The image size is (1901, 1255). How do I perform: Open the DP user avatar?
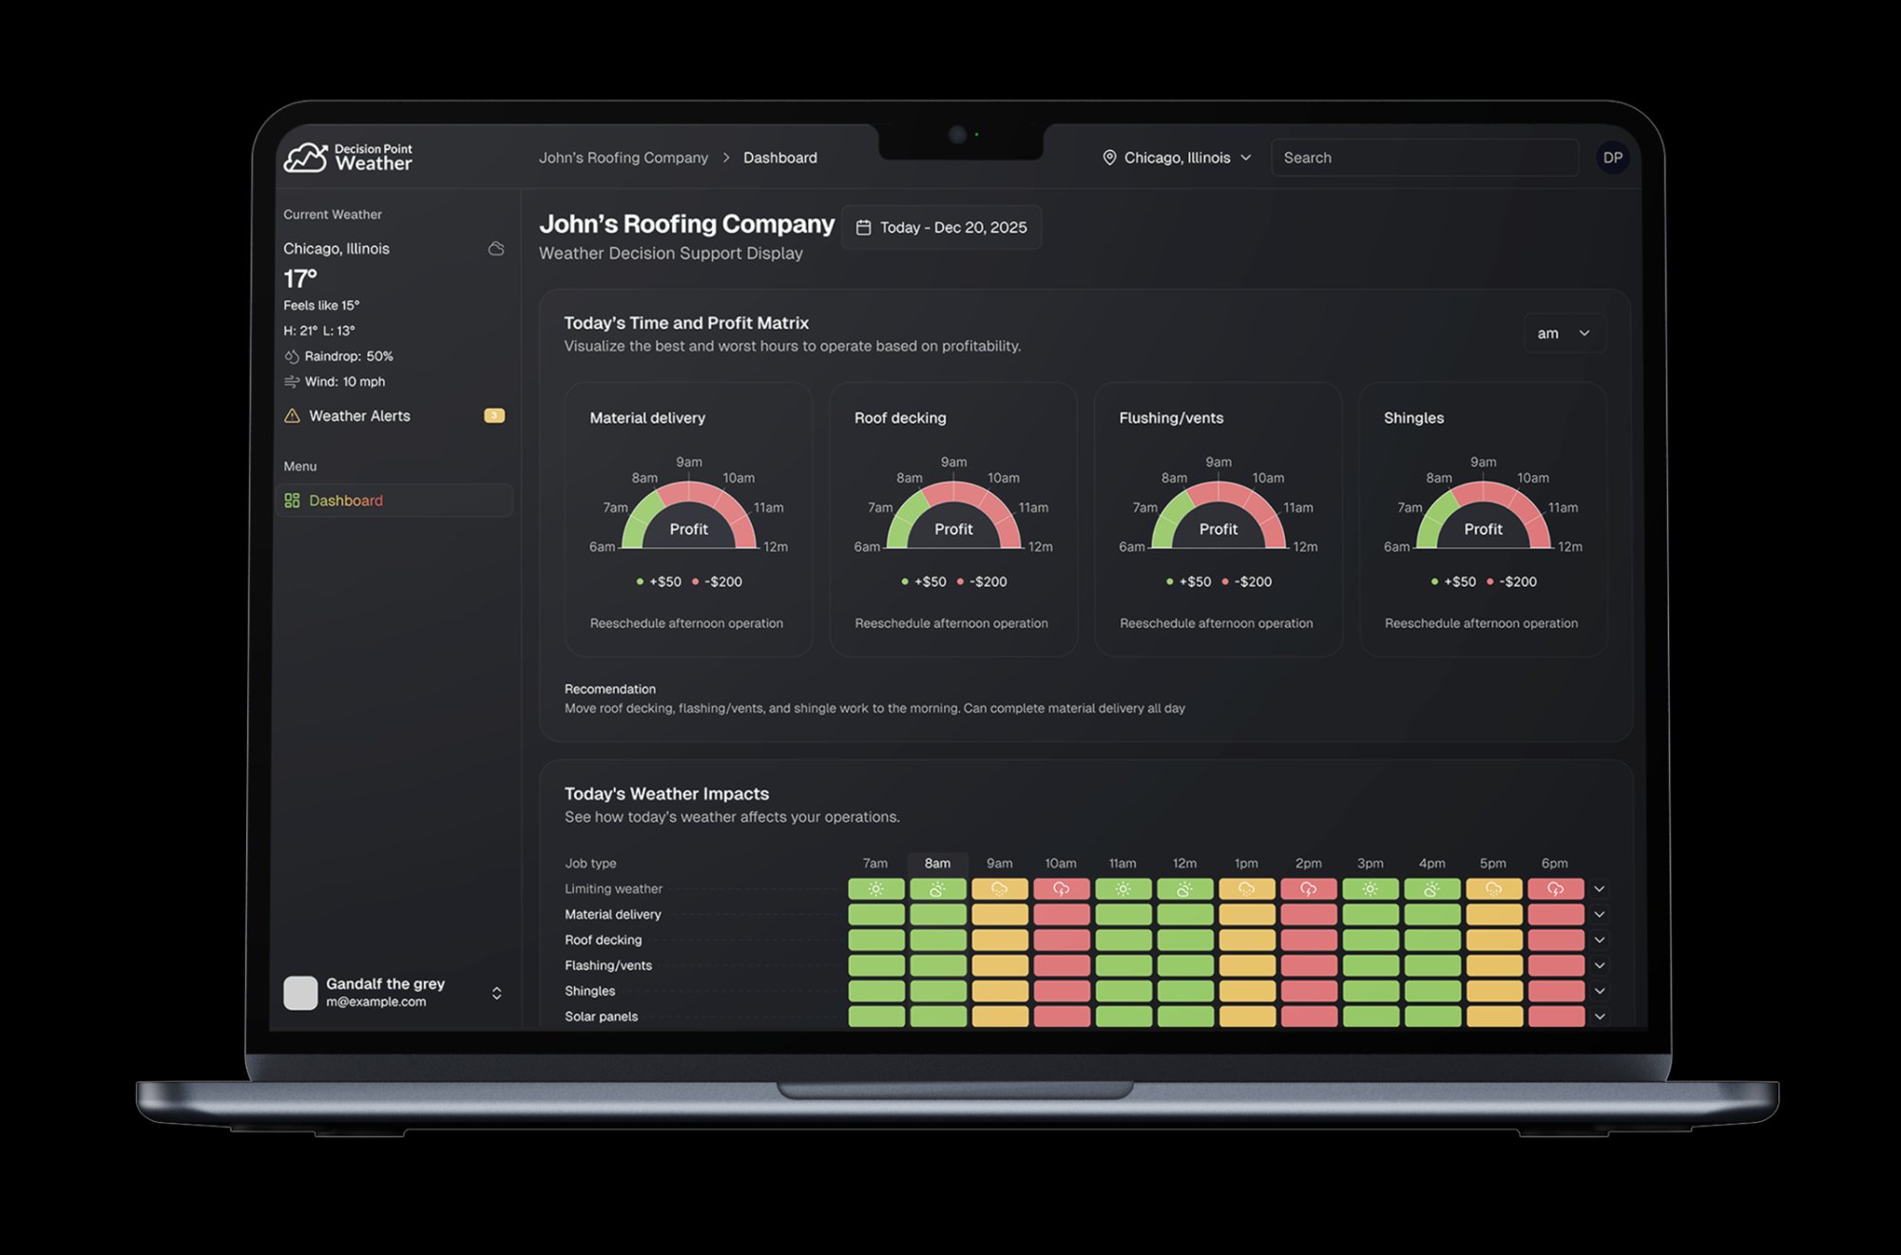[1612, 158]
